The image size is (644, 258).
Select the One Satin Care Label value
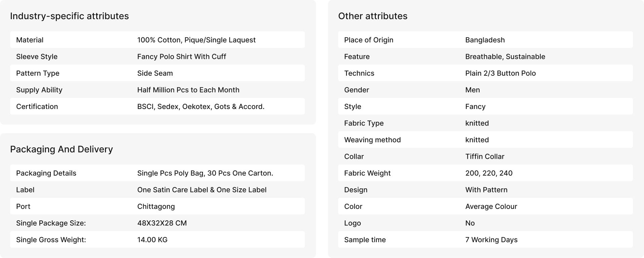[x=202, y=190]
